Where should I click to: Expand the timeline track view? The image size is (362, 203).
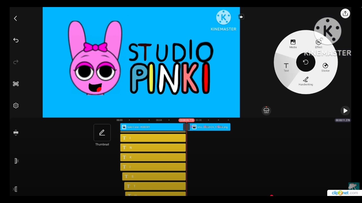(x=16, y=133)
